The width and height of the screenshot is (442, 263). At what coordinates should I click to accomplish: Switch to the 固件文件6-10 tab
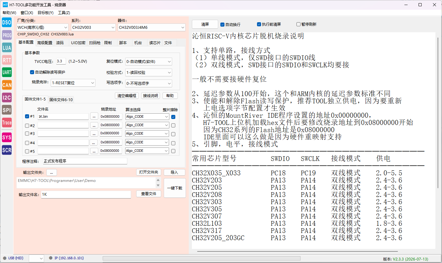61,100
